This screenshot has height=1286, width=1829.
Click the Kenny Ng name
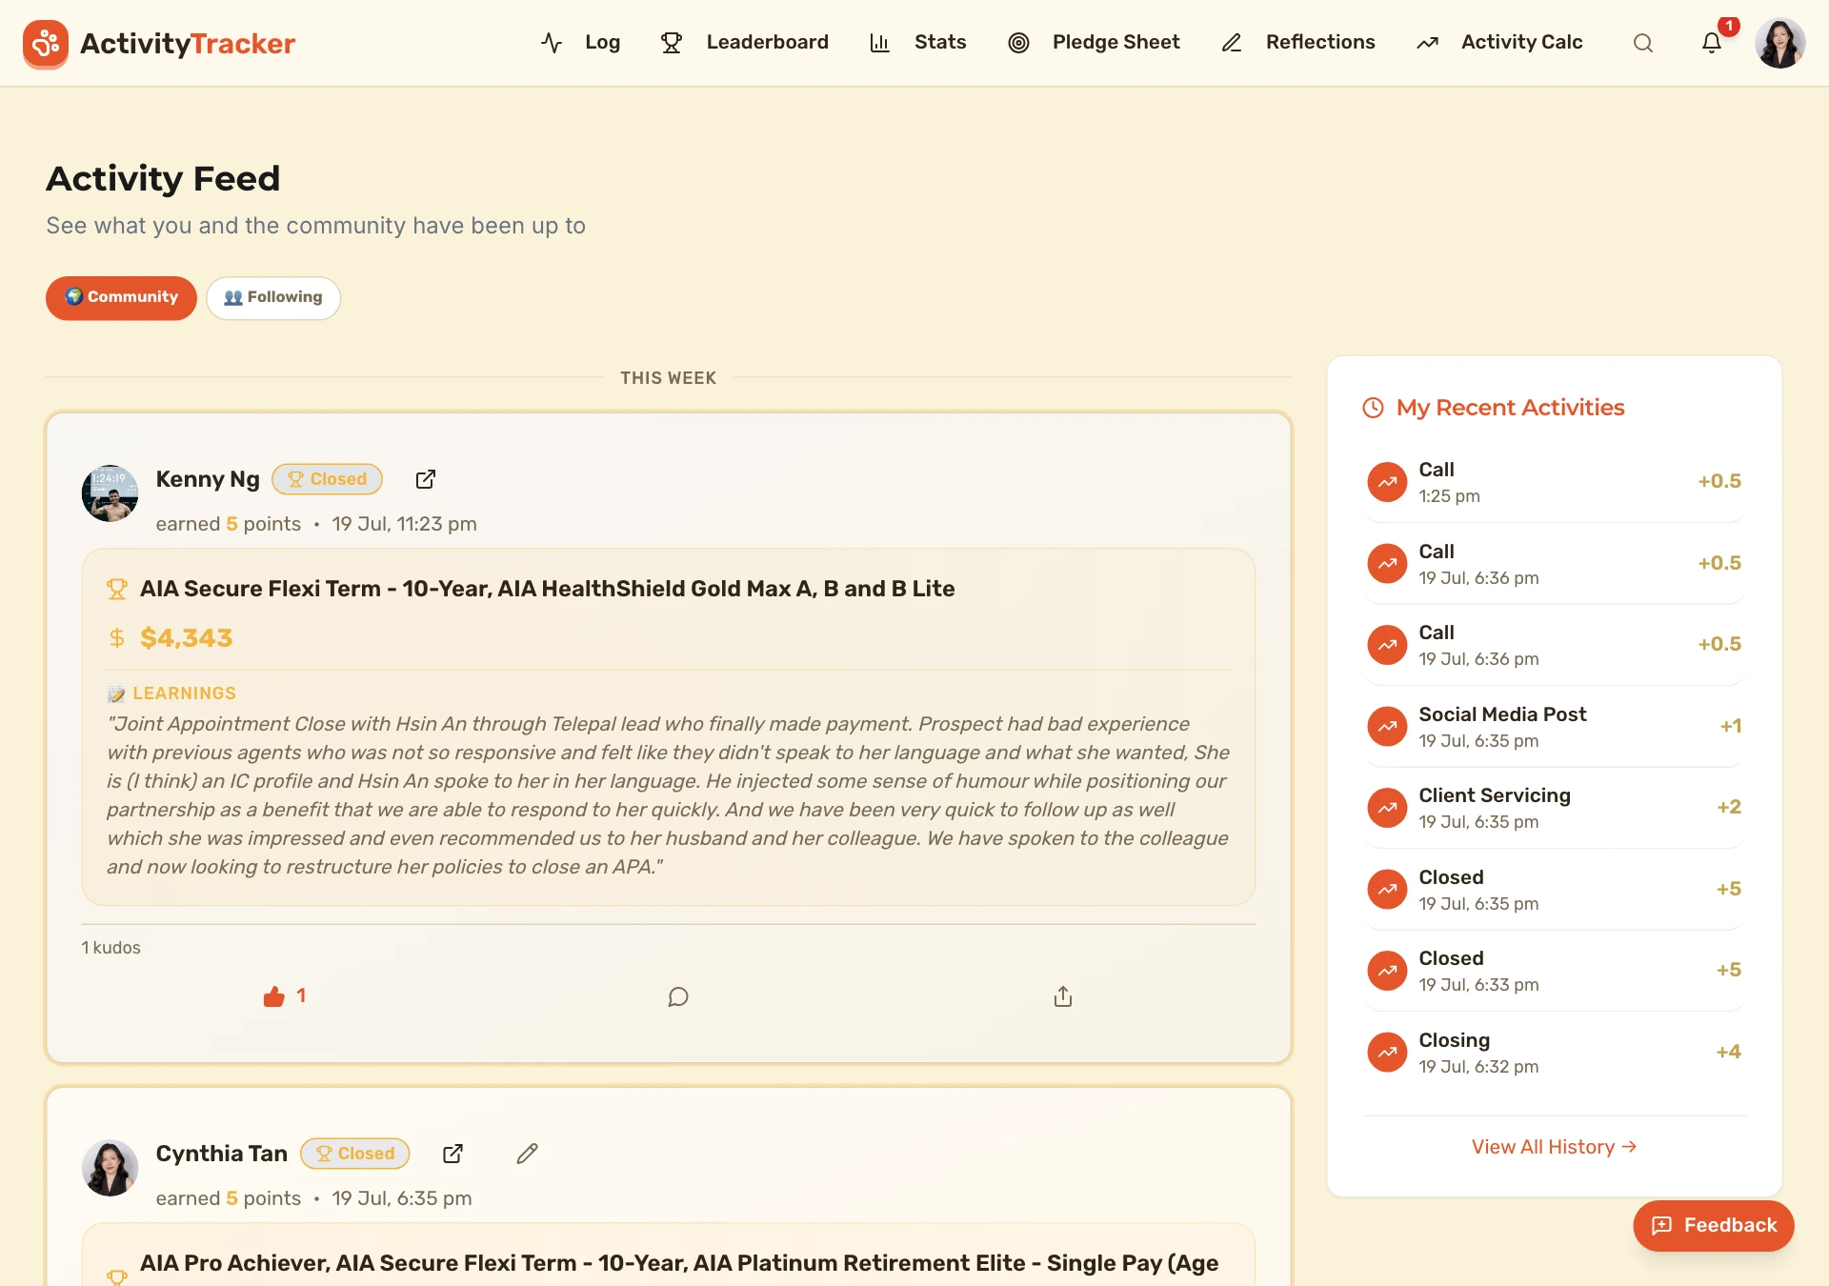[x=208, y=479]
